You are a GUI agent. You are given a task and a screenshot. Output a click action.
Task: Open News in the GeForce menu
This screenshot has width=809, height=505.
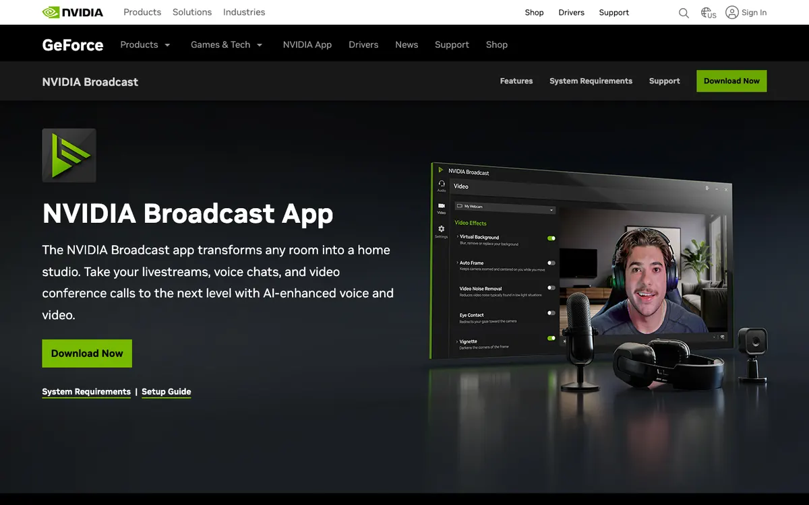point(407,44)
